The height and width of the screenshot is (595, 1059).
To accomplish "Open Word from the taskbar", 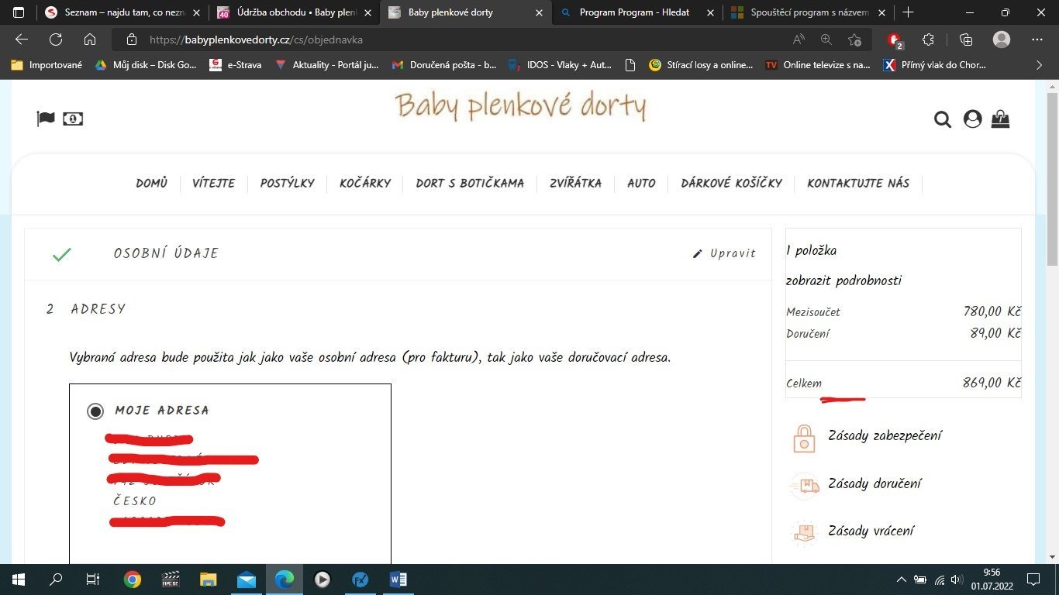I will pos(398,580).
